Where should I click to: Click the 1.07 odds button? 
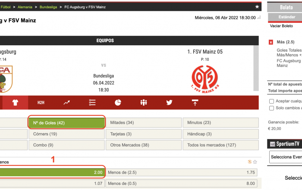tap(52, 184)
